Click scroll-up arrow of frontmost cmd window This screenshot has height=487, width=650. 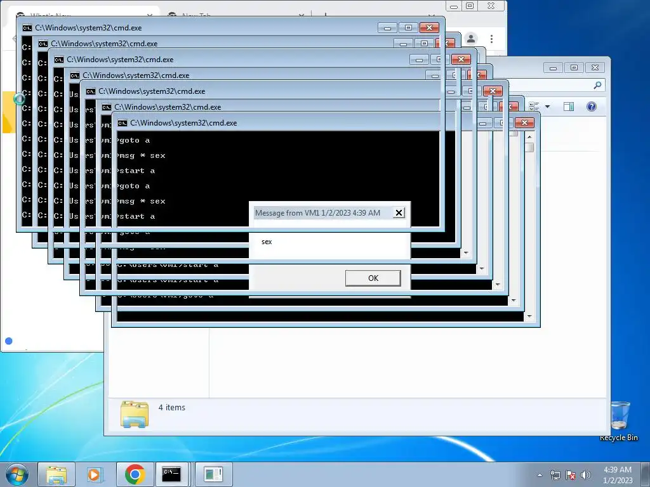529,136
